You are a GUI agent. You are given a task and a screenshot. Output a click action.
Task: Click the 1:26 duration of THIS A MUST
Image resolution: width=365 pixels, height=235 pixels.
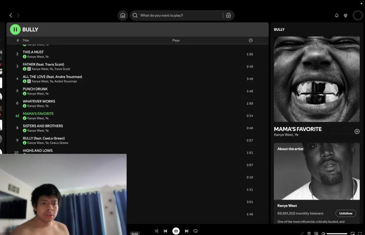[x=249, y=54]
